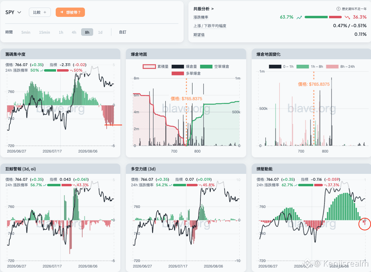Click the 期望值 label
The height and width of the screenshot is (272, 371).
(199, 35)
